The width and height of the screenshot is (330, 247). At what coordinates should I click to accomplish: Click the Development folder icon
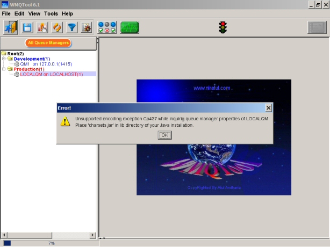click(x=10, y=59)
